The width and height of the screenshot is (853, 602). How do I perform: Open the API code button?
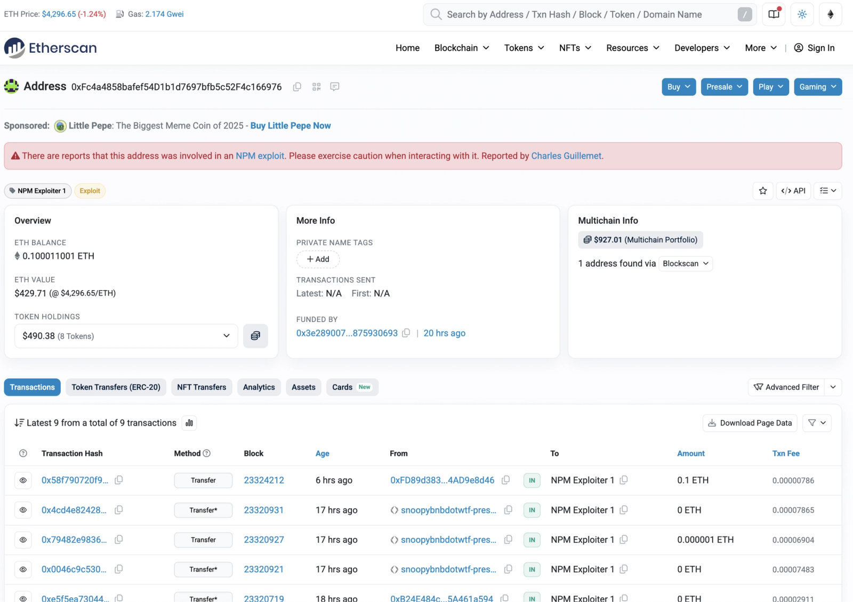pyautogui.click(x=793, y=191)
